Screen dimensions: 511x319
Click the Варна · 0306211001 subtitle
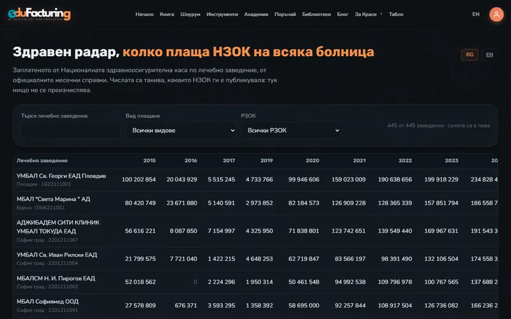point(41,208)
